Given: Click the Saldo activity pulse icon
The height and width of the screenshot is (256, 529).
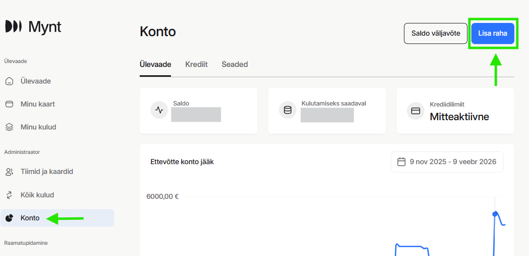Looking at the screenshot, I should point(159,110).
